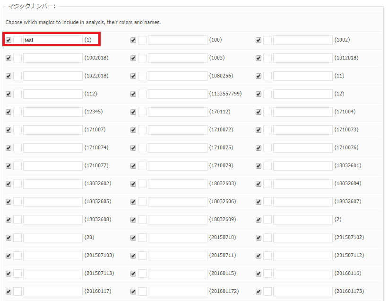The width and height of the screenshot is (388, 301).
Task: Pick color for magic (201601172)
Action: [x=142, y=292]
